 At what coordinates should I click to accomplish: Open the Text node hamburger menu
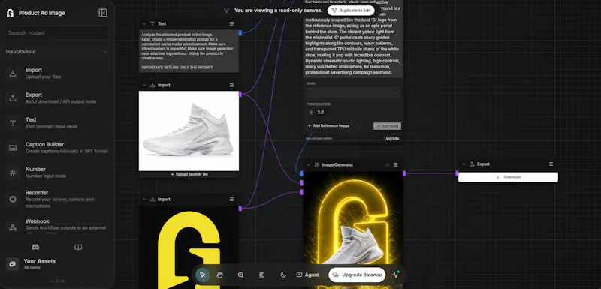click(x=231, y=24)
